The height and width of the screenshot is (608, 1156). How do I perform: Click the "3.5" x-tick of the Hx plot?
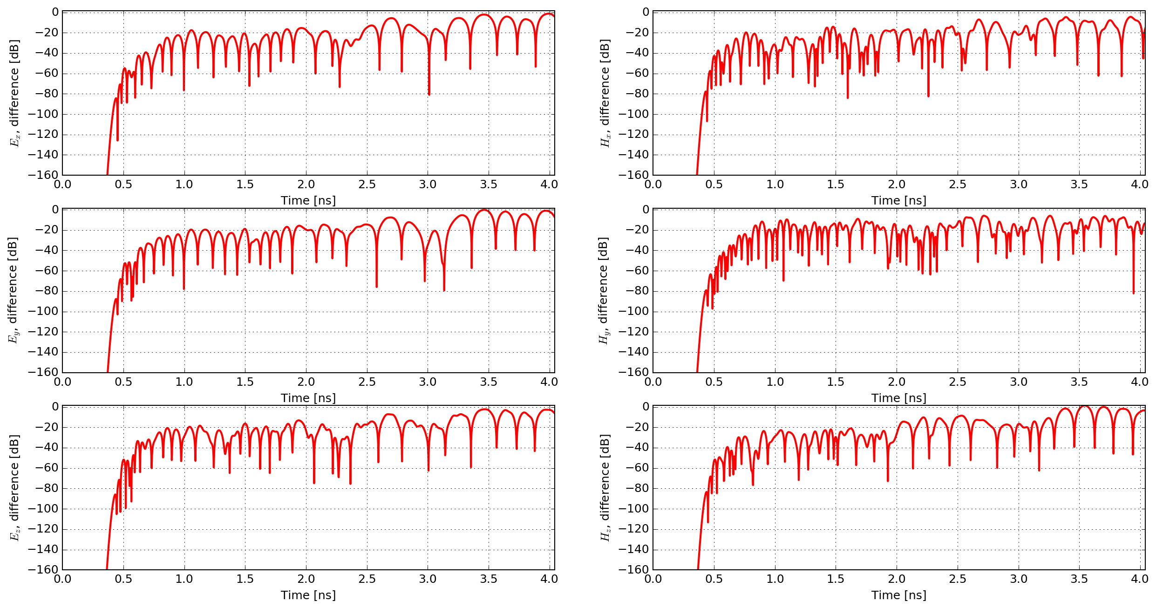(1079, 184)
